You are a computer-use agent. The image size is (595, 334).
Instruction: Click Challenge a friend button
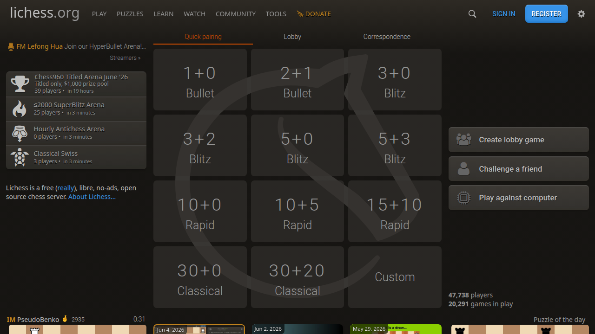coord(519,169)
